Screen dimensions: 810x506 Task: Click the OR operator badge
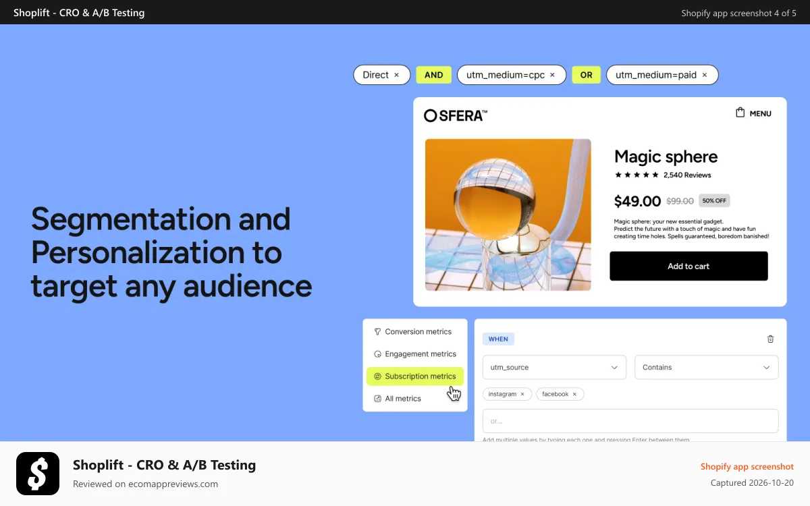click(x=586, y=75)
